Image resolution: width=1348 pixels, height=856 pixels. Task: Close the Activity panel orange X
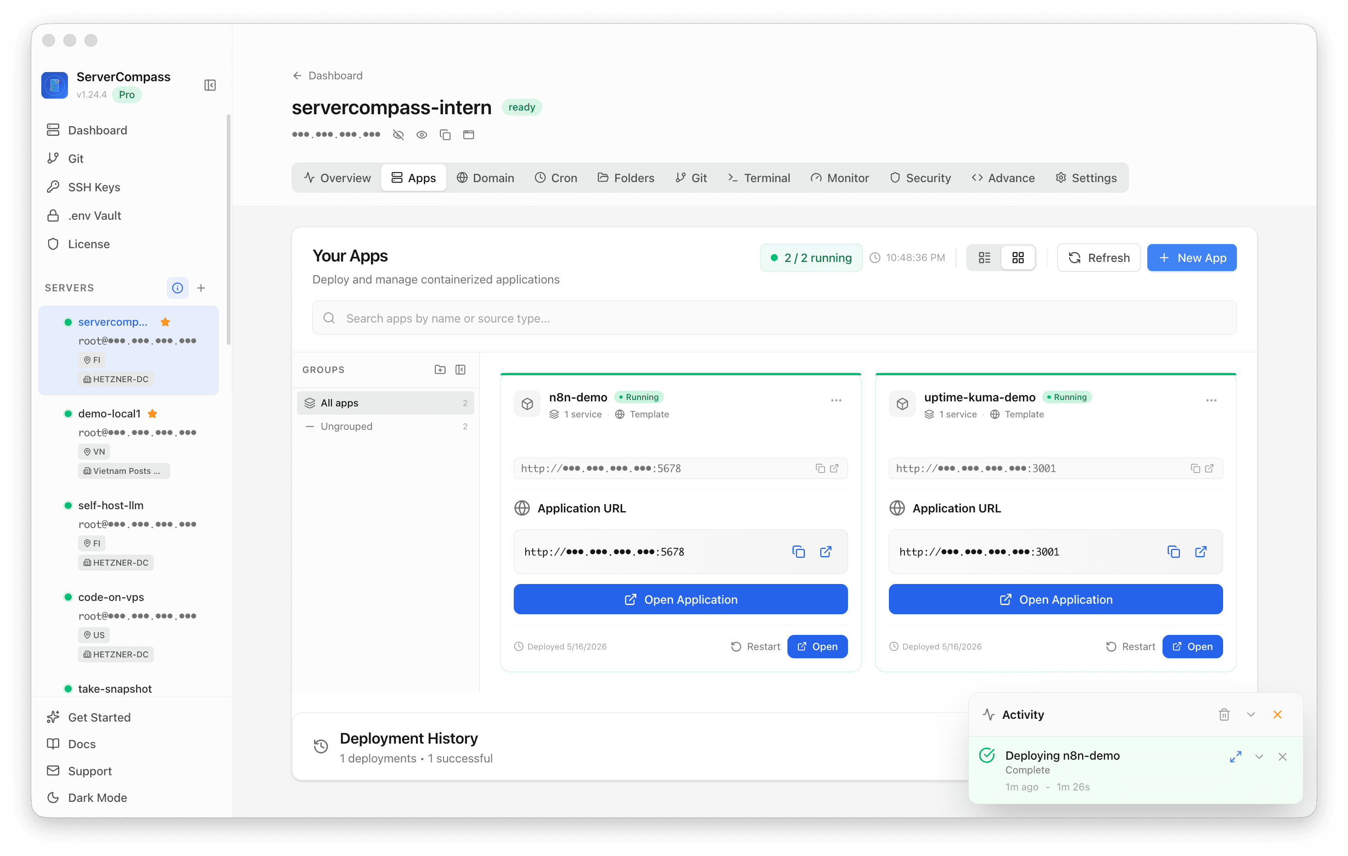[1277, 715]
